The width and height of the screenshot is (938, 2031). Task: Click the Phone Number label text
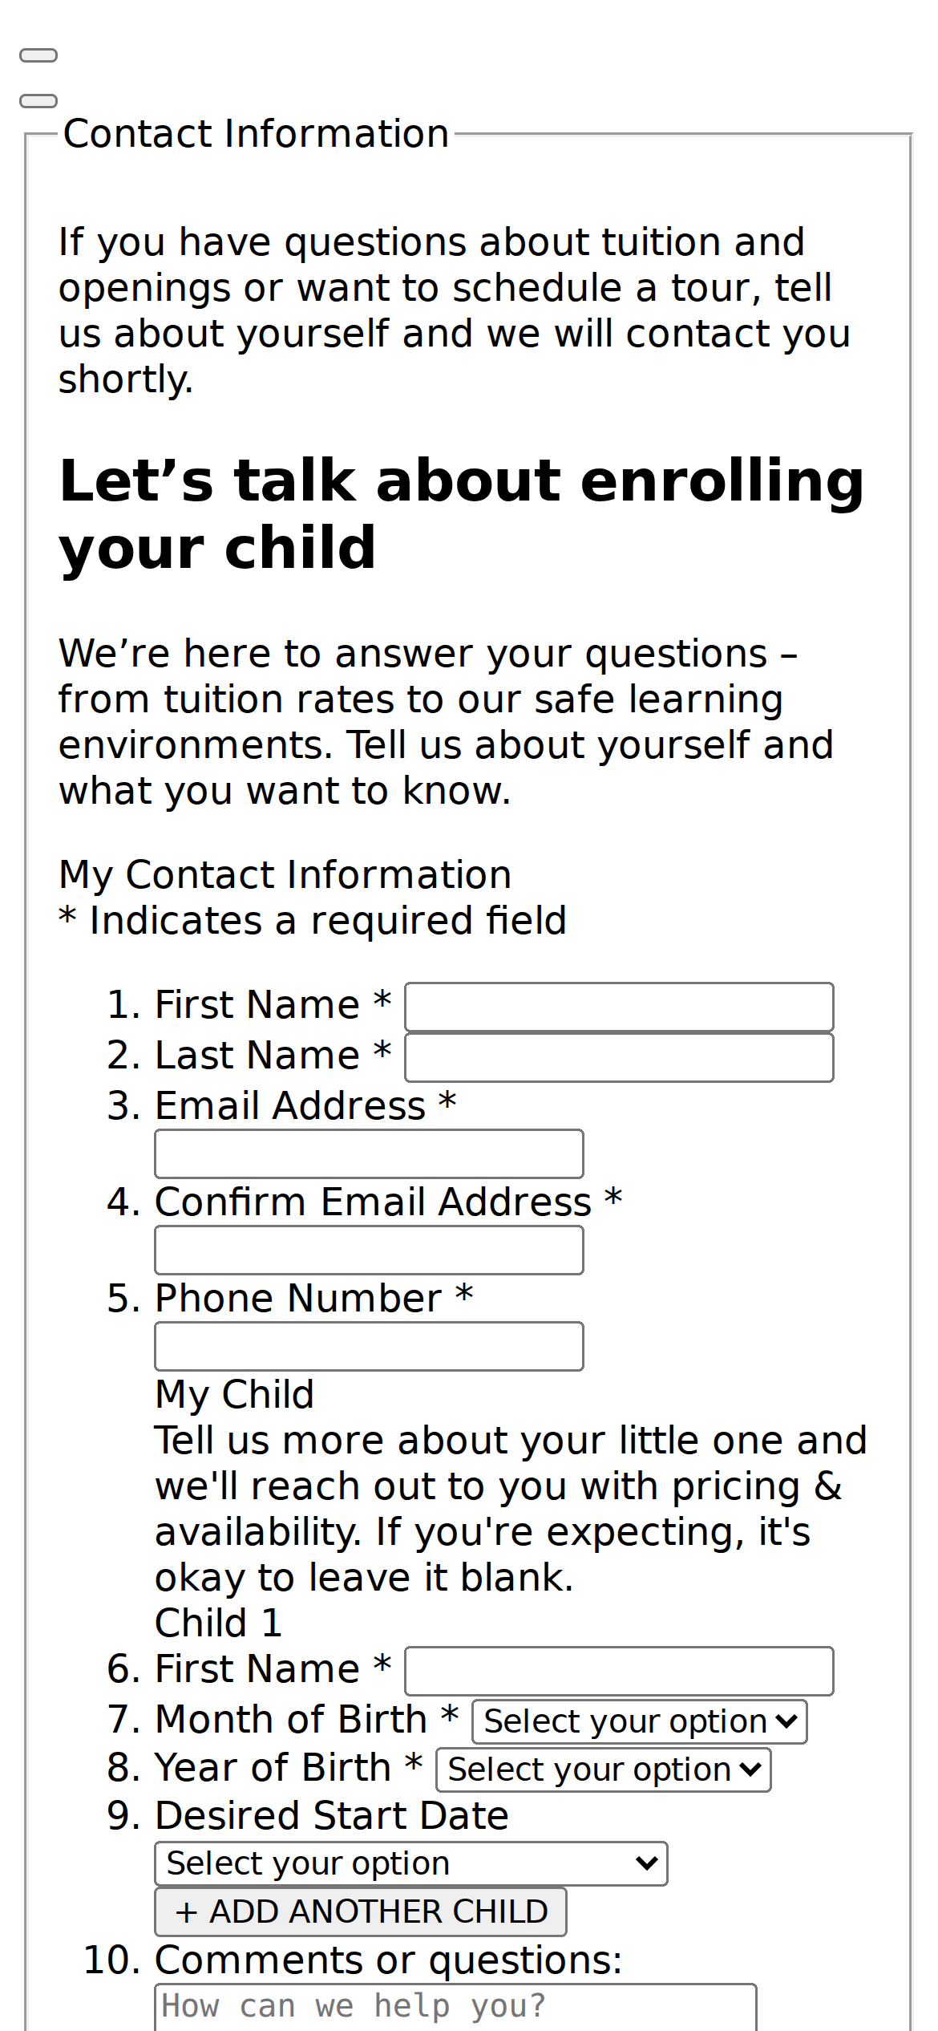pyautogui.click(x=298, y=1298)
